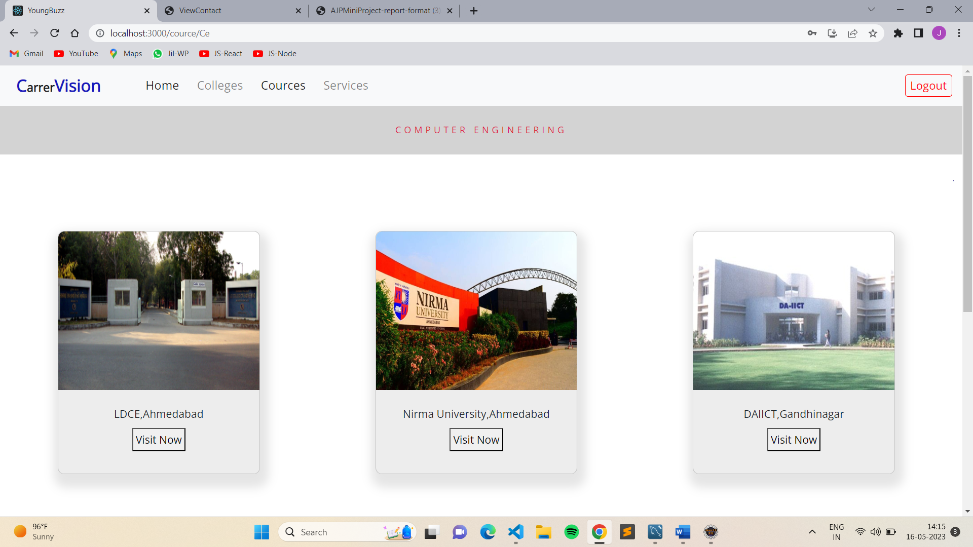Screen dimensions: 973x547
Task: Open the YouTube bookmark
Action: point(75,53)
